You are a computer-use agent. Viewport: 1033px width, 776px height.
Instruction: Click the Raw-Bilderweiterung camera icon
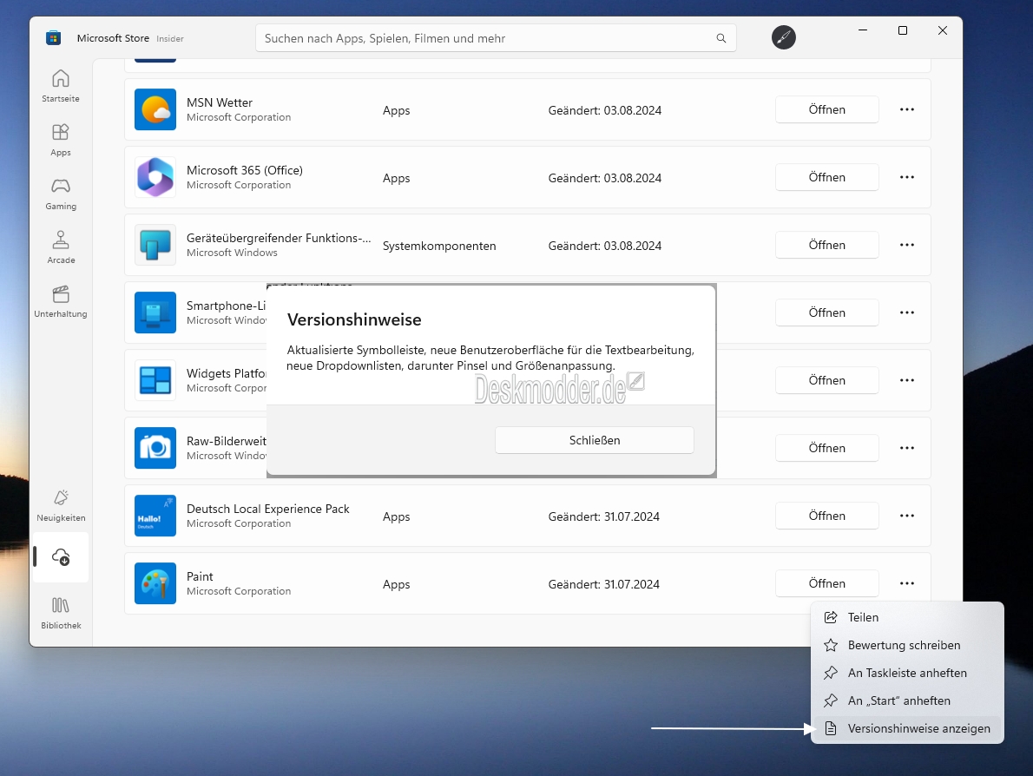(155, 448)
